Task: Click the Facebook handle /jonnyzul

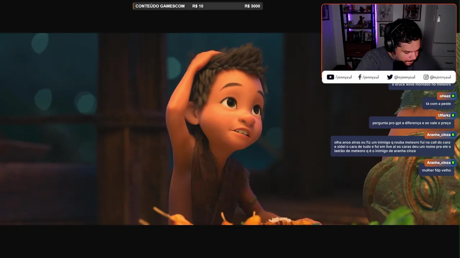Action: [371, 77]
